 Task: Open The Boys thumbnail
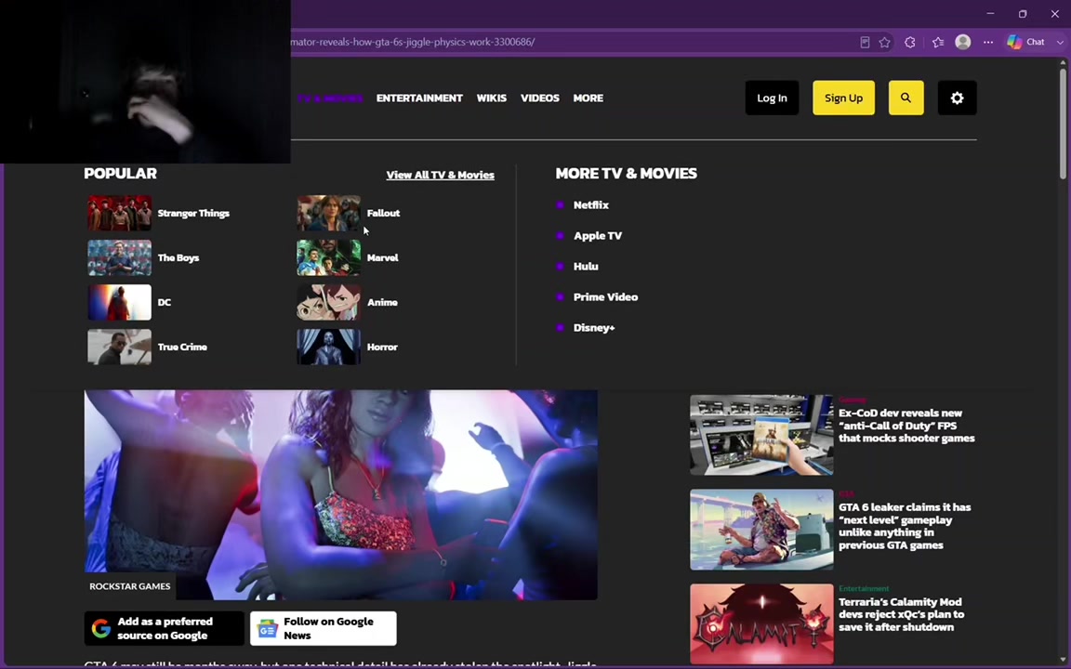pos(120,257)
